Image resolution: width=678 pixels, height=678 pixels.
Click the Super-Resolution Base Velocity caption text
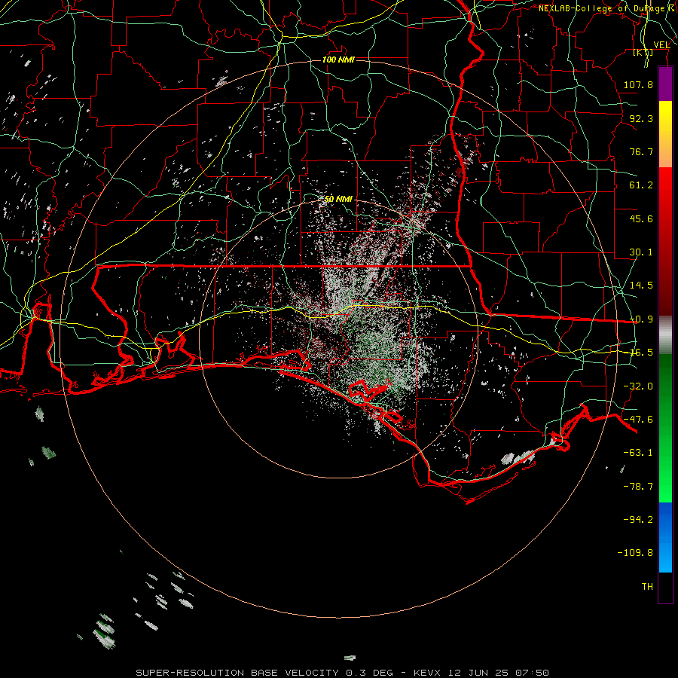coord(343,673)
